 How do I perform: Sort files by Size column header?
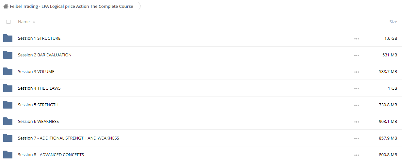393,22
